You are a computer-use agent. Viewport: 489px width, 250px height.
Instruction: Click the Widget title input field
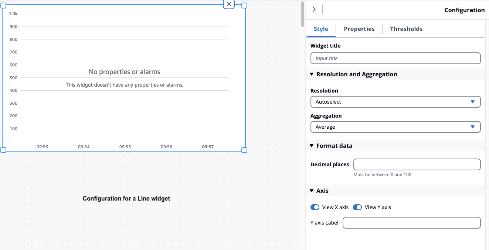tap(395, 58)
